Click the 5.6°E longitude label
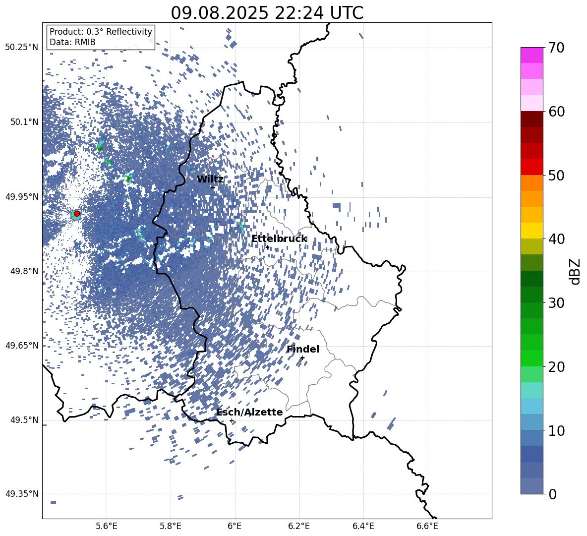This screenshot has width=587, height=536. point(107,526)
